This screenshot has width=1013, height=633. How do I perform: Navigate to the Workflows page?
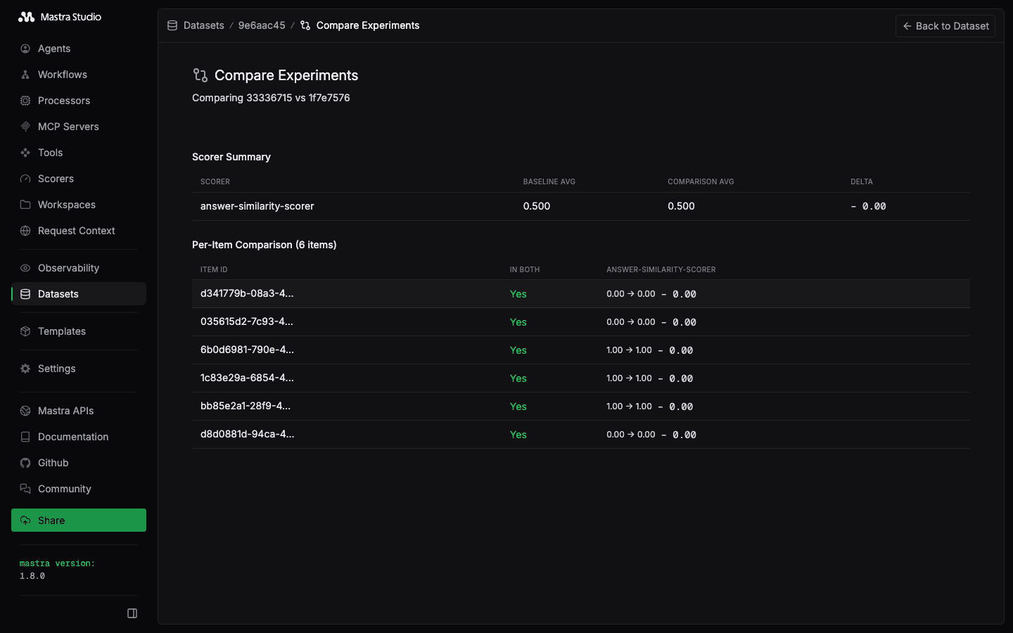(63, 75)
